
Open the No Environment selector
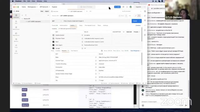pos(132,11)
